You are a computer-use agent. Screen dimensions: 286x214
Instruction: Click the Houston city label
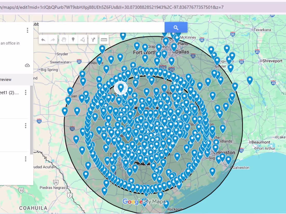pos(225,153)
